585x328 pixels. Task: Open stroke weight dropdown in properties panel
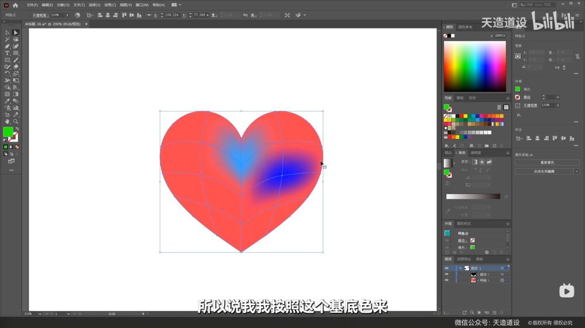(x=558, y=97)
